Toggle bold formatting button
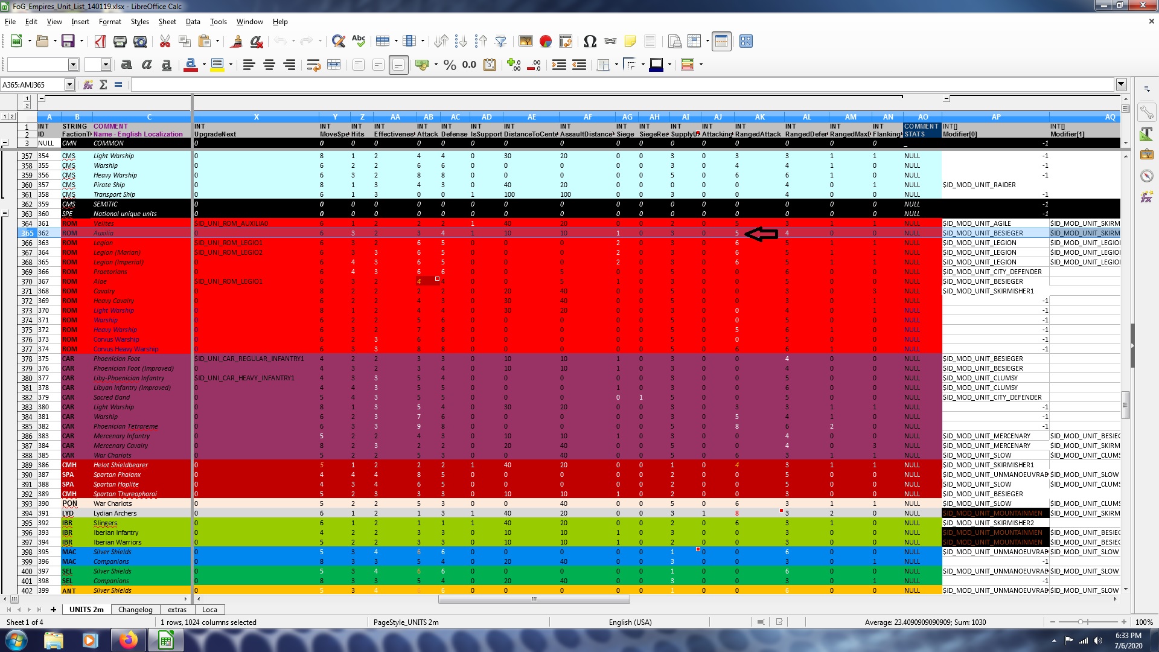This screenshot has width=1159, height=652. (x=126, y=65)
